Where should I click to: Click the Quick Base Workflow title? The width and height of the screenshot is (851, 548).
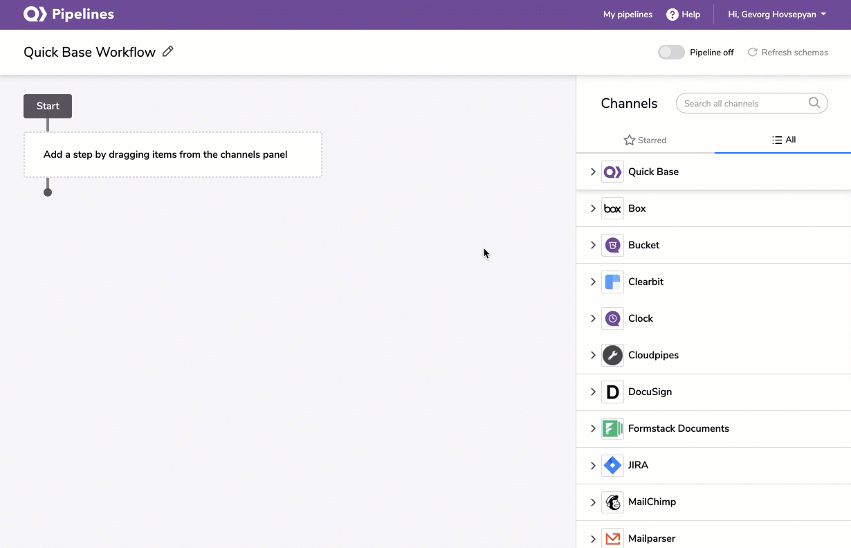[90, 52]
